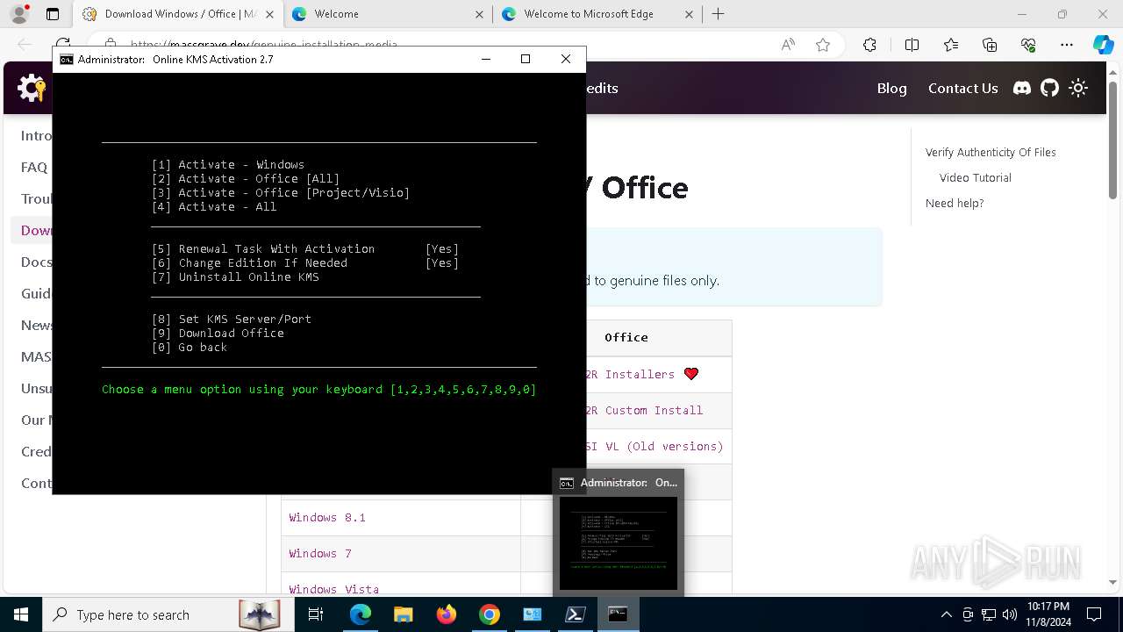Close the Welcome to Microsoft Edge tab
The image size is (1123, 632).
point(689,14)
